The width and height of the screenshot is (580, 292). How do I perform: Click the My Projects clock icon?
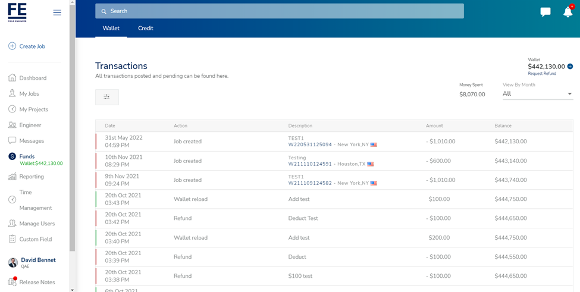point(12,109)
